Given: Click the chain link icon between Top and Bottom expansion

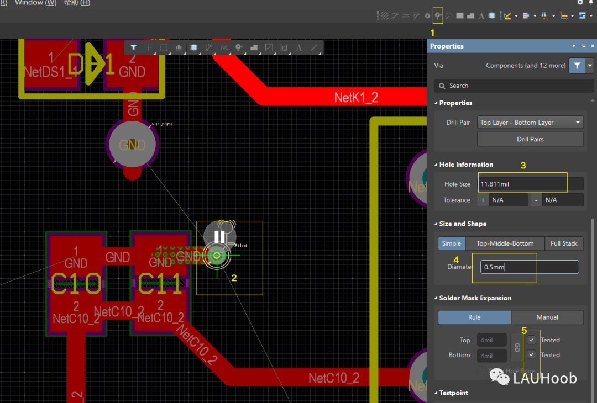Looking at the screenshot, I should tap(517, 347).
